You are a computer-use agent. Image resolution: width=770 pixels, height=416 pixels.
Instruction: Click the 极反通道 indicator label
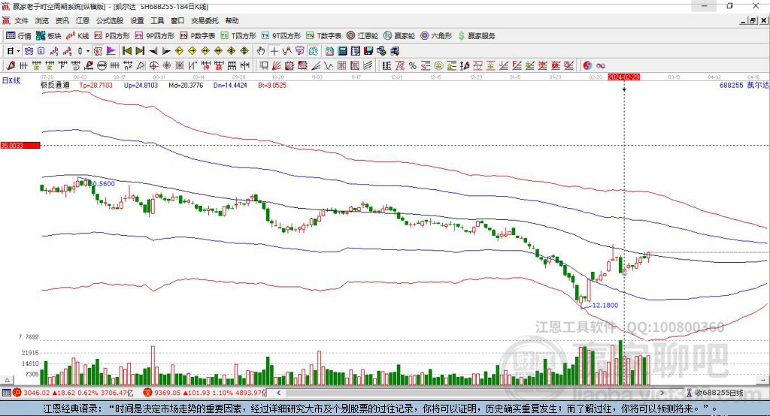[x=55, y=85]
